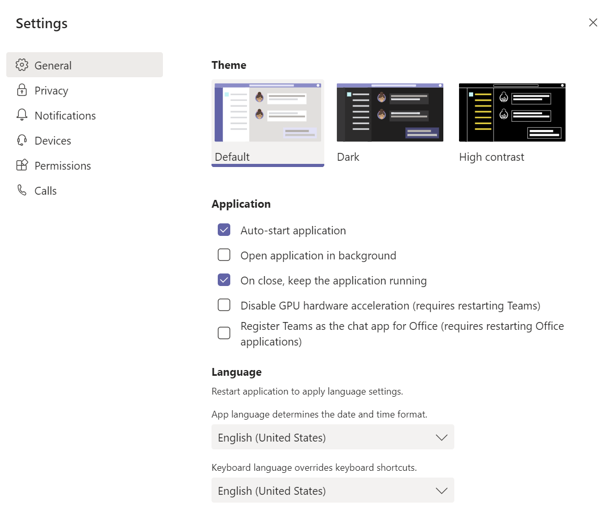
Task: Close the Settings dialog with X
Action: [x=593, y=22]
